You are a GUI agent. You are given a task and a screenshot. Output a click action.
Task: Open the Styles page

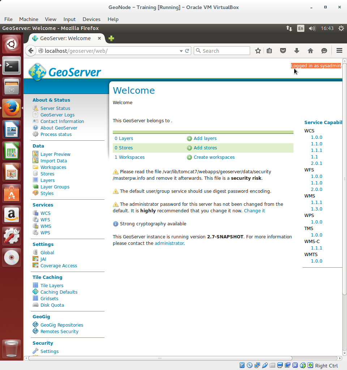47,193
